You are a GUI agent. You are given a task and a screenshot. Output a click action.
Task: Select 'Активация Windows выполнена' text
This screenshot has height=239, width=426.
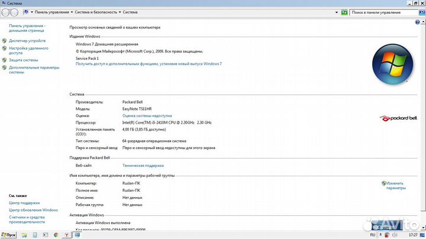103,222
